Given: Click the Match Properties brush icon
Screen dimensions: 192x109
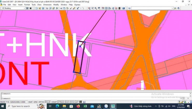Looking at the screenshot, I should point(74,8).
